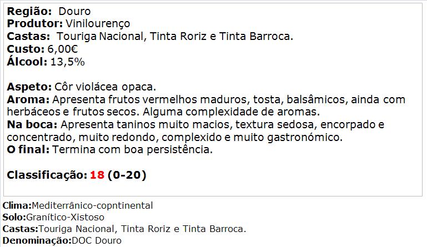Click the Castas label in the box
Viewport: 427px width, 247px height.
pyautogui.click(x=28, y=36)
